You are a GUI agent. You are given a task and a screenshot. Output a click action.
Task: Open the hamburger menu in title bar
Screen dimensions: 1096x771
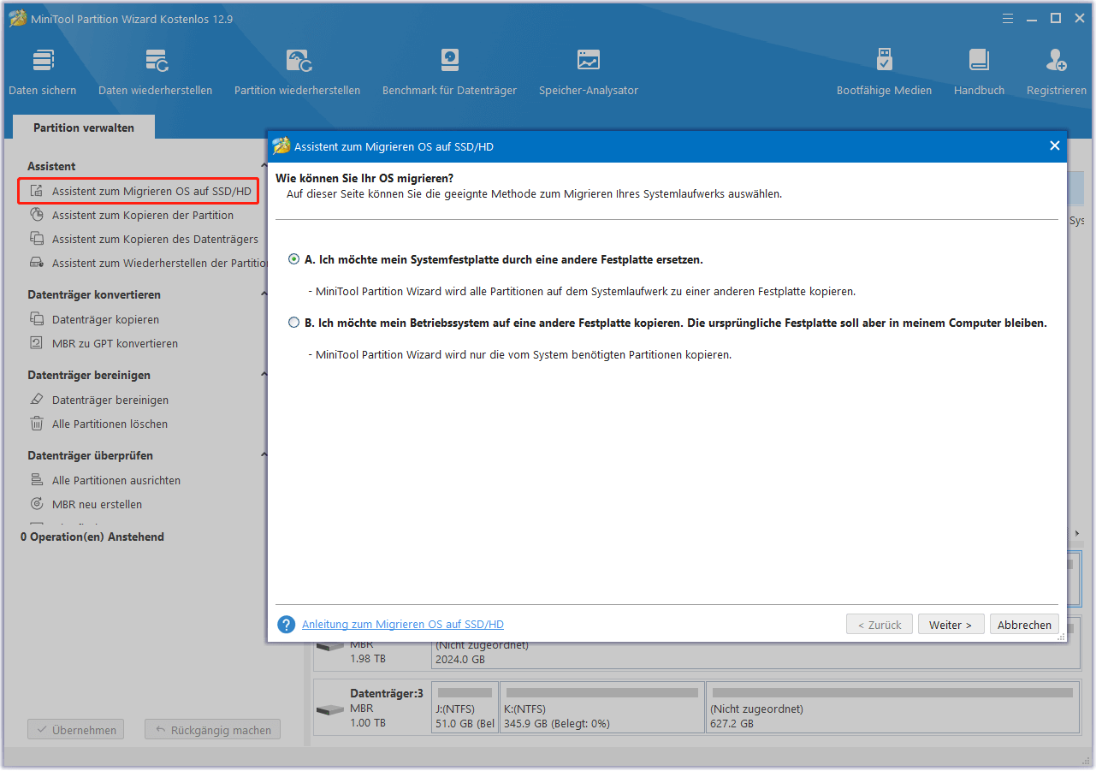(1010, 18)
